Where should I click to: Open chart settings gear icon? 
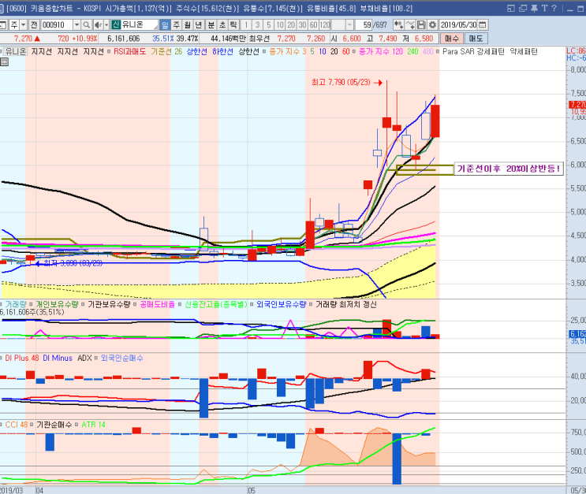[432, 25]
